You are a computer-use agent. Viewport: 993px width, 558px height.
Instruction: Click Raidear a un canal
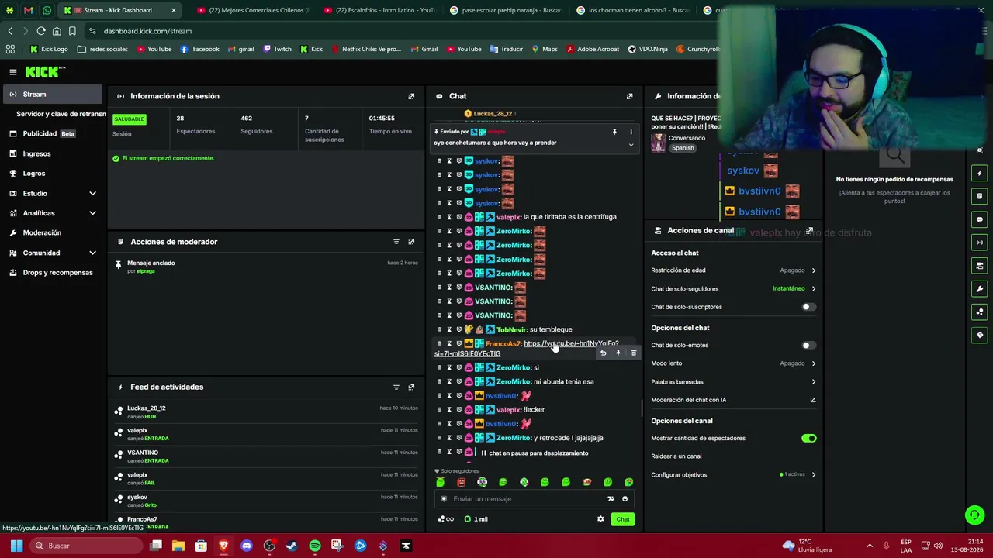coord(676,456)
